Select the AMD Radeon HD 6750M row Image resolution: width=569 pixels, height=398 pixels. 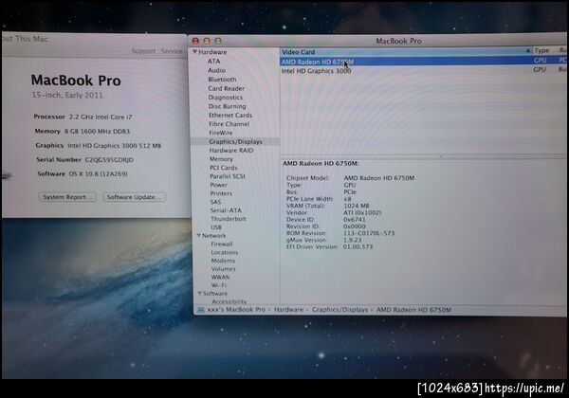tap(423, 62)
